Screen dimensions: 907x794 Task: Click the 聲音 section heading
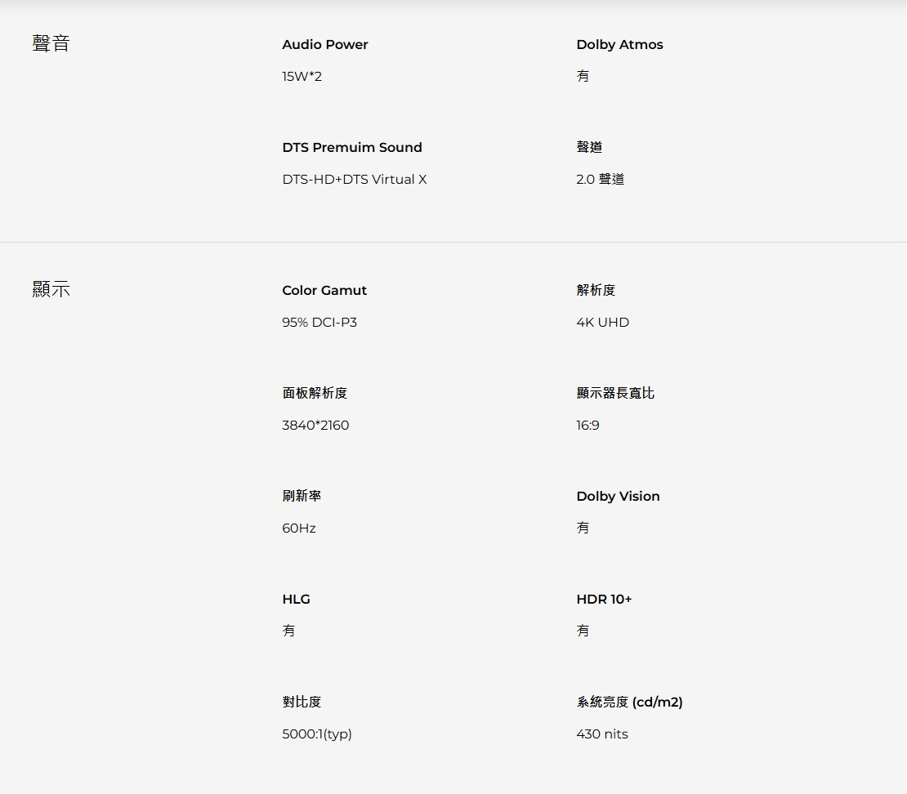click(51, 43)
